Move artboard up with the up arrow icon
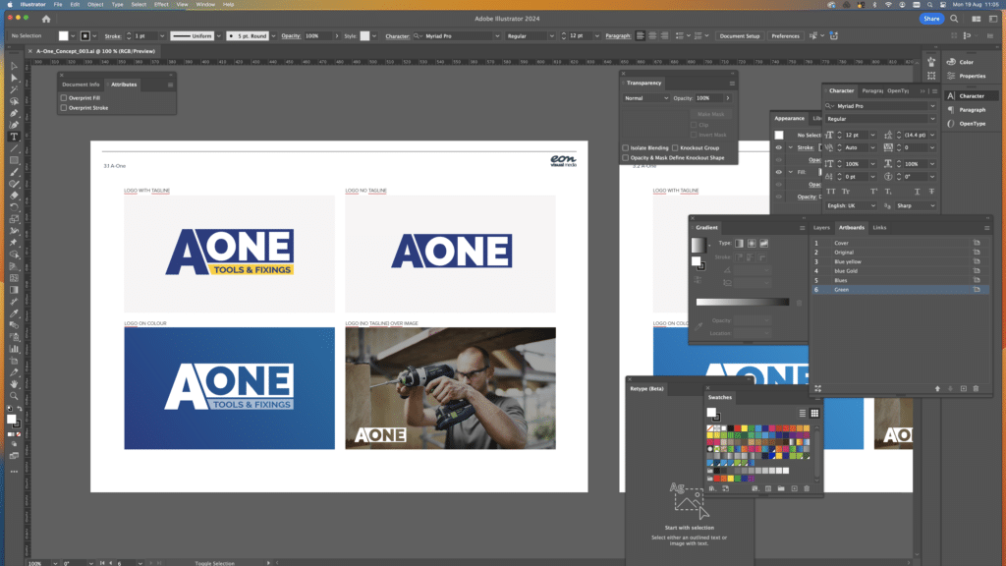This screenshot has height=566, width=1006. [x=937, y=389]
